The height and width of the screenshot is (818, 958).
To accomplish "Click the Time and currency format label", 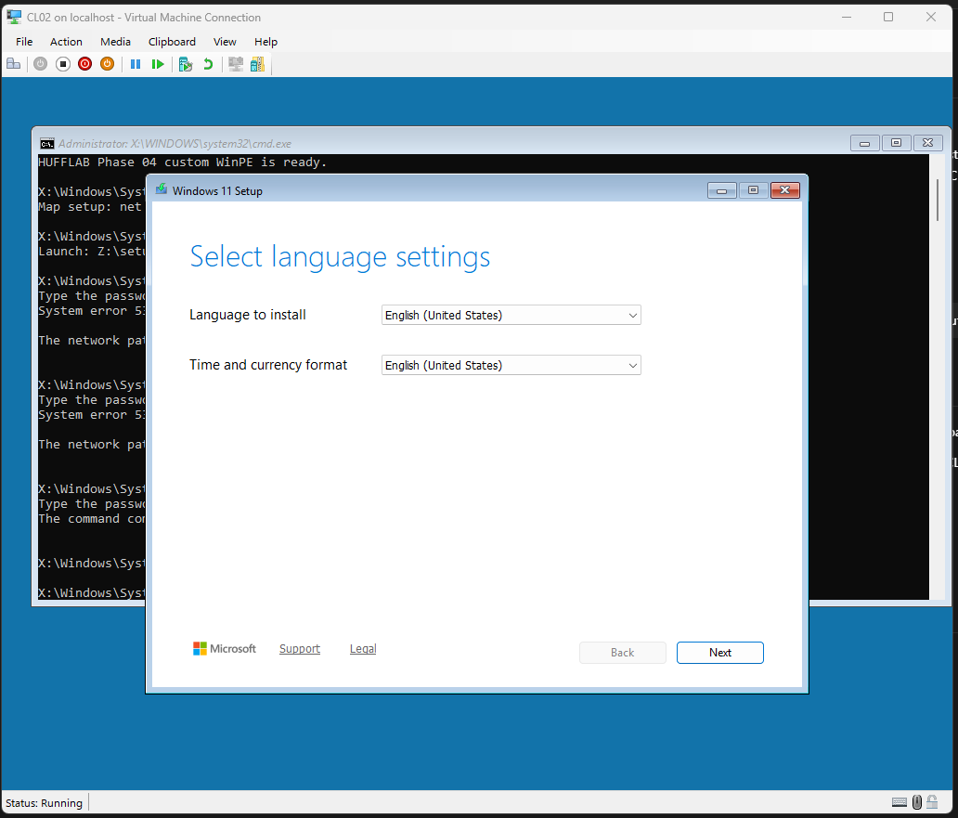I will click(268, 365).
